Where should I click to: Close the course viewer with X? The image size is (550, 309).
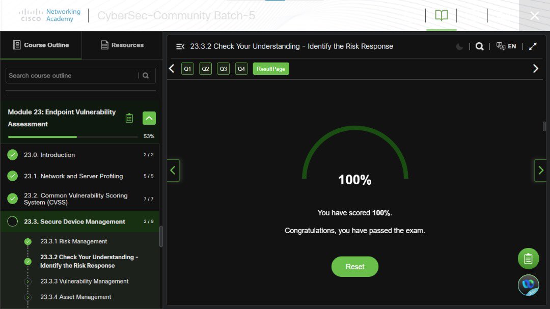(x=535, y=16)
